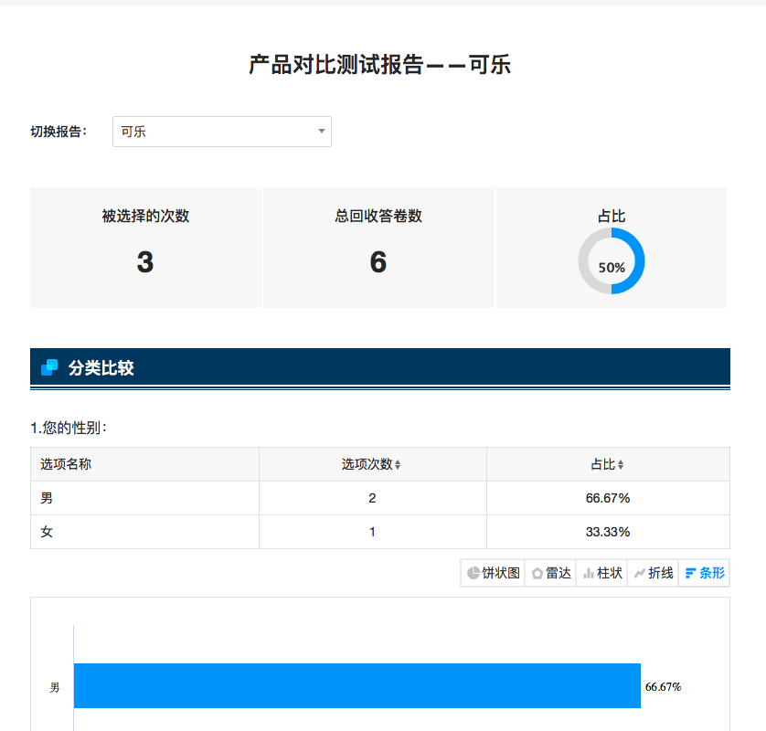Image resolution: width=766 pixels, height=731 pixels.
Task: Switch chart to 折线 line view
Action: (x=654, y=573)
